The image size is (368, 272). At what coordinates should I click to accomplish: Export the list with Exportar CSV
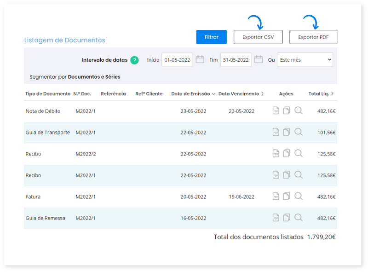(258, 37)
